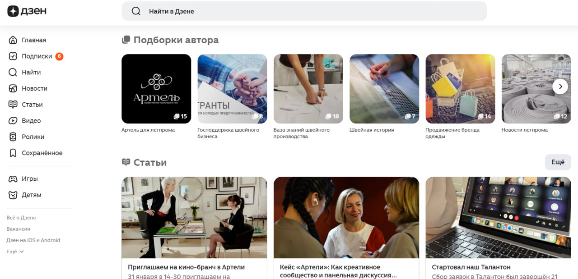Click the Dzen logo icon
The image size is (578, 279).
point(13,11)
